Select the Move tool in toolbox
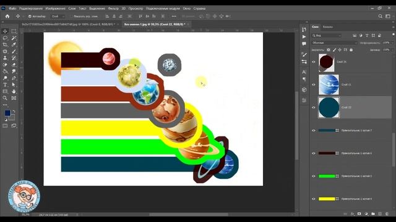 [5, 31]
